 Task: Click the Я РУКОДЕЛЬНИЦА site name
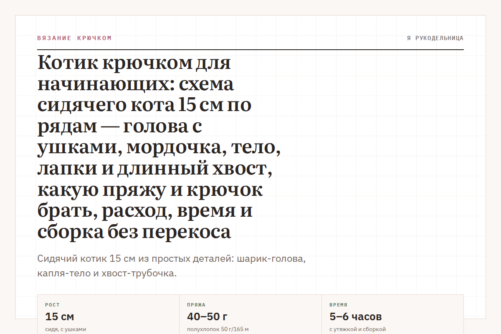[435, 38]
